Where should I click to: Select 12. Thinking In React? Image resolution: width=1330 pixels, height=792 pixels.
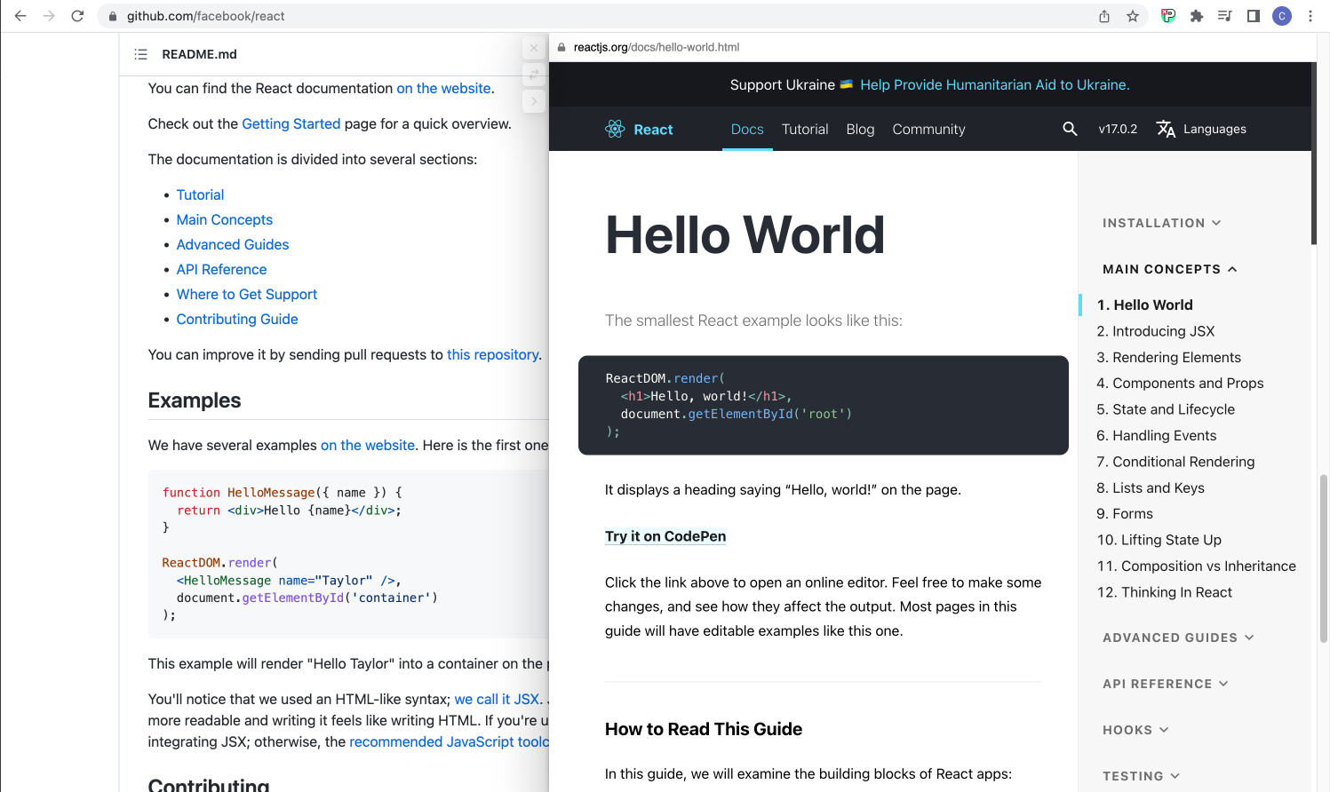[1165, 592]
